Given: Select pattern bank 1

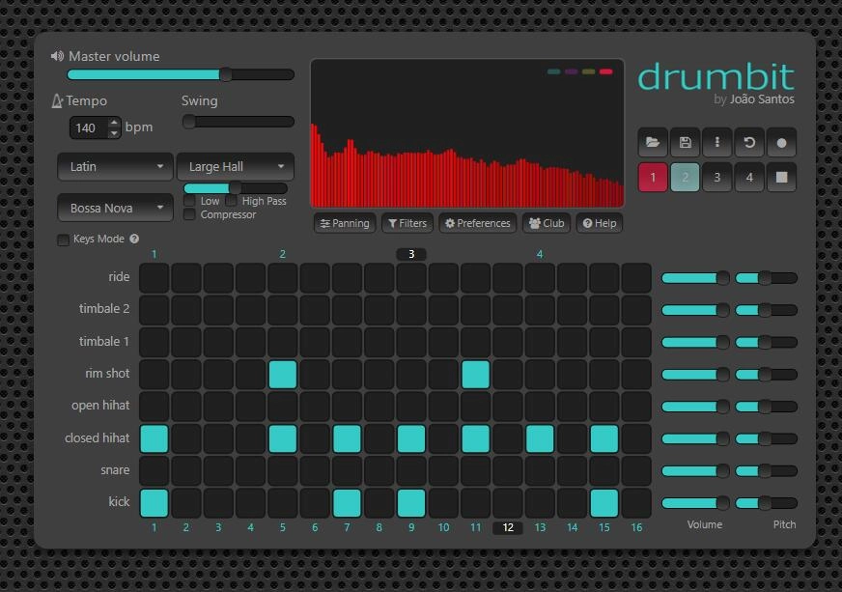Looking at the screenshot, I should (x=653, y=178).
